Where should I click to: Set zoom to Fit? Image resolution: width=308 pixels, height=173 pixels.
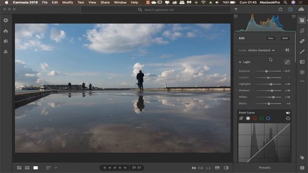(193, 168)
